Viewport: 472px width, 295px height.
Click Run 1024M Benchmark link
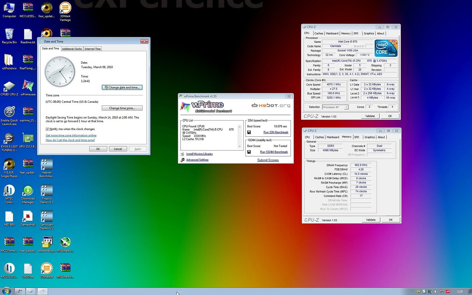[274, 152]
